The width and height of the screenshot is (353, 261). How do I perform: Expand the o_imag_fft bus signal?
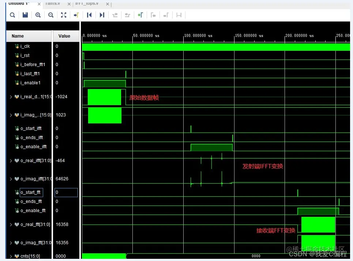coord(11,243)
